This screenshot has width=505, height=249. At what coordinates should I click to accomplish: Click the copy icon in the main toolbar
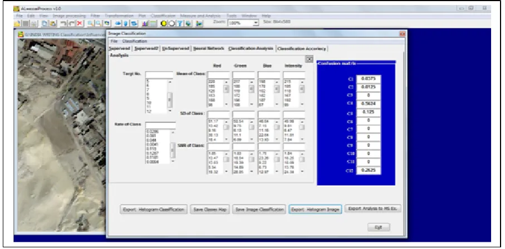45,23
